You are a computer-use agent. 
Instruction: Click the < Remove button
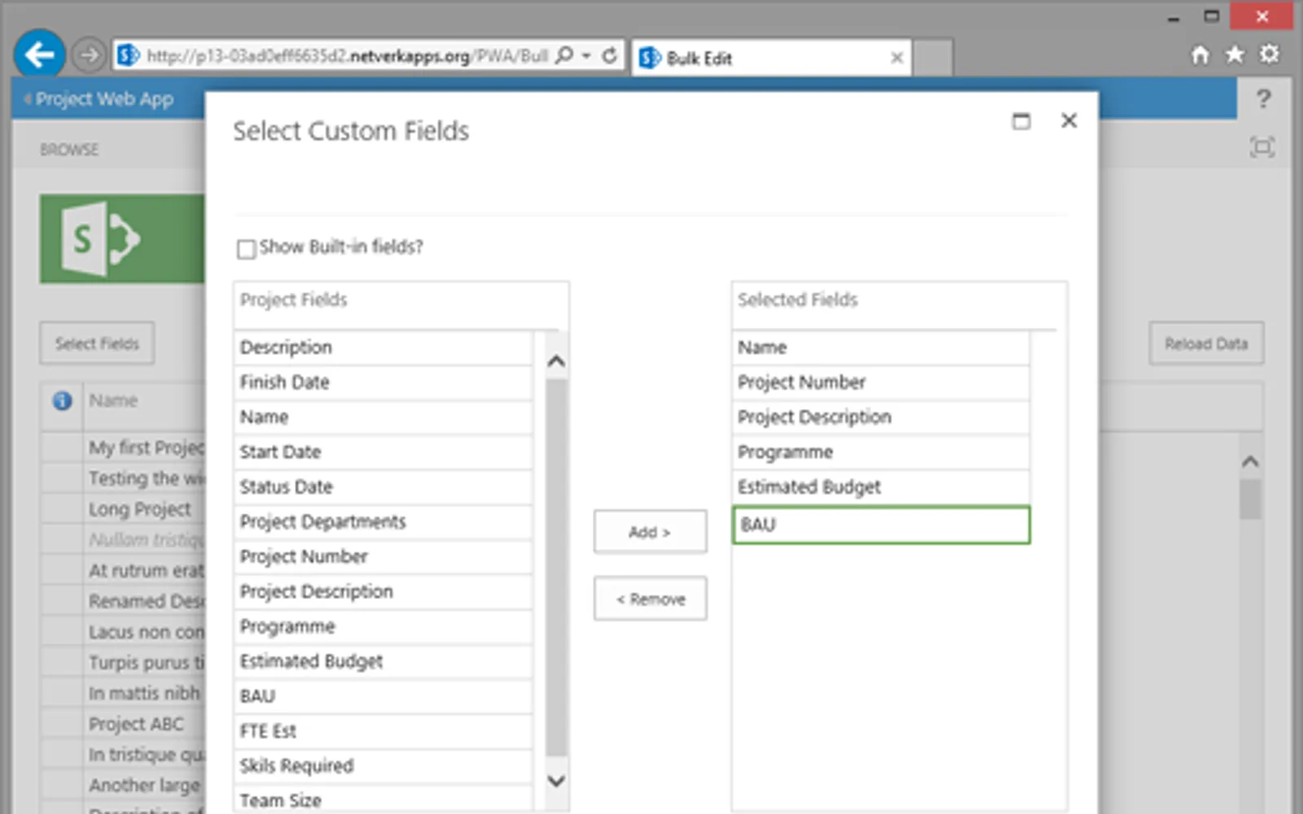(x=650, y=599)
